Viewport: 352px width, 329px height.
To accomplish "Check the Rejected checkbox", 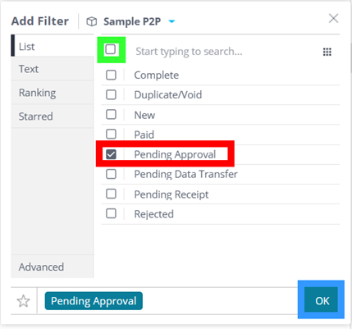I will pos(111,213).
